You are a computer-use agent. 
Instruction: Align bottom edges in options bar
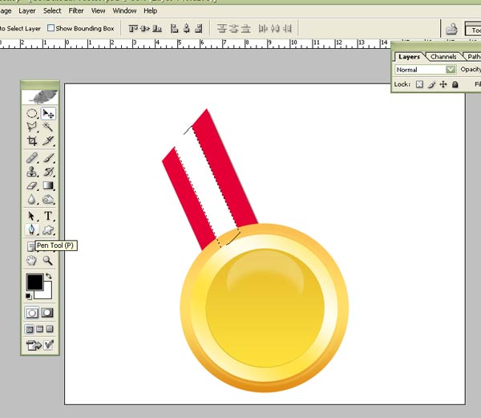157,29
